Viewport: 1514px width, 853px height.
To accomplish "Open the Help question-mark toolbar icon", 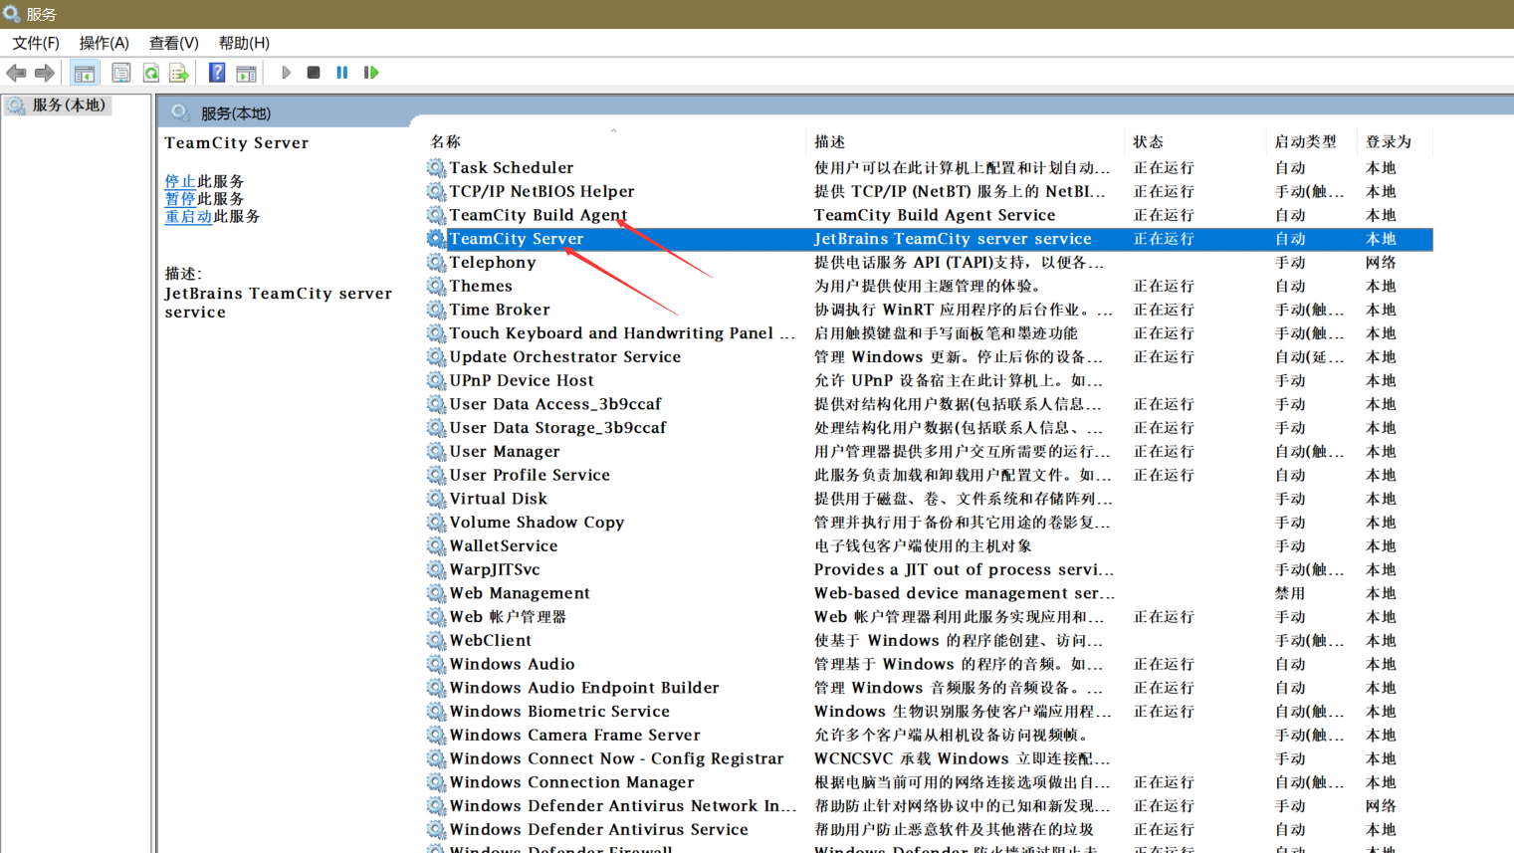I will pos(216,73).
